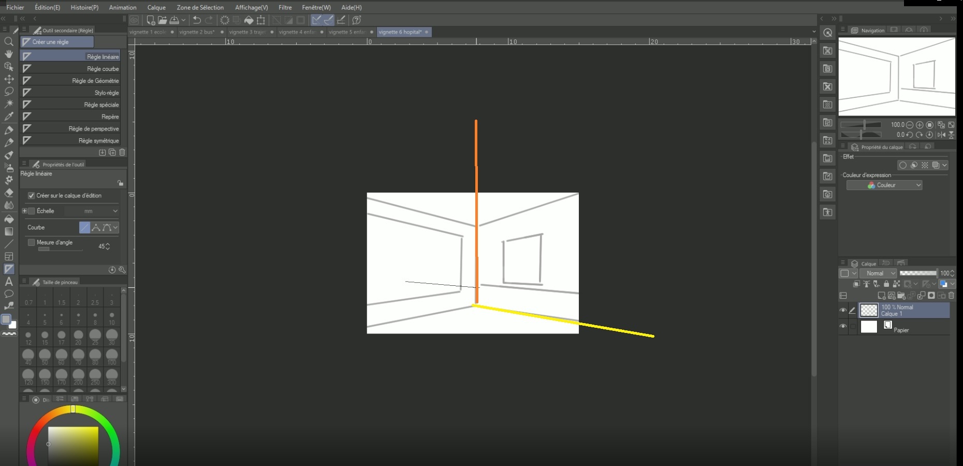
Task: Select the Move layer tool
Action: click(x=9, y=79)
